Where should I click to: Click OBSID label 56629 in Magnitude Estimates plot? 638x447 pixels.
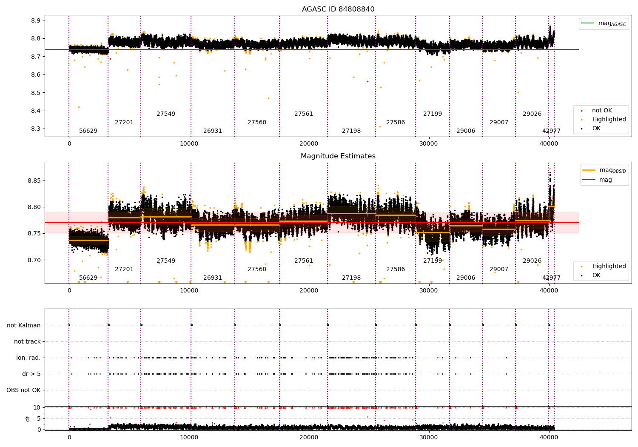[x=88, y=278]
